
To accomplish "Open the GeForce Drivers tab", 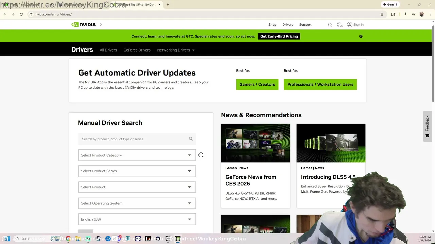I will (x=137, y=50).
